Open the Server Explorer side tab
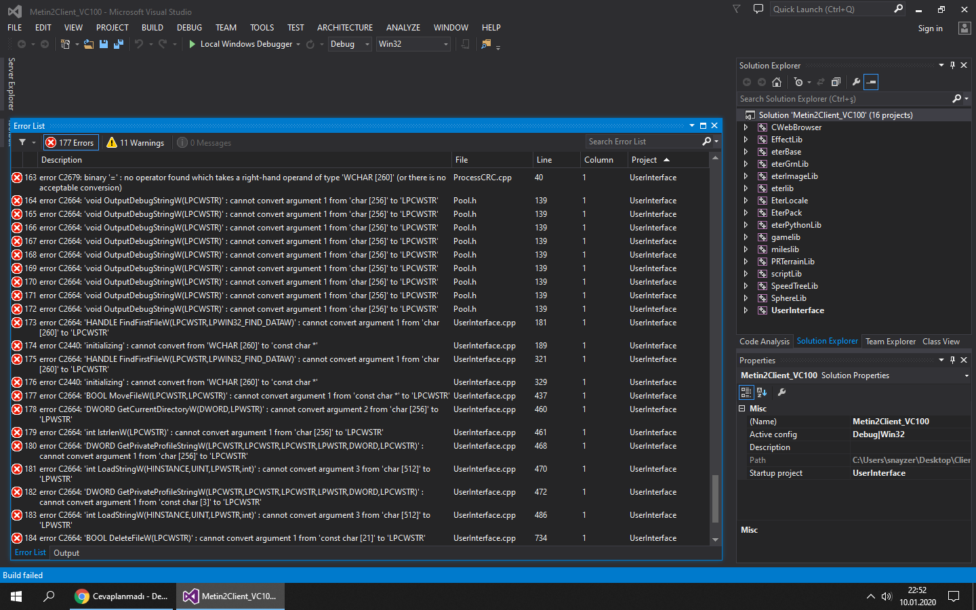The width and height of the screenshot is (976, 610). coord(11,83)
